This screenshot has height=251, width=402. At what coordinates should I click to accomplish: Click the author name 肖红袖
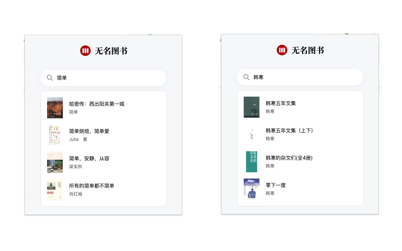(75, 194)
